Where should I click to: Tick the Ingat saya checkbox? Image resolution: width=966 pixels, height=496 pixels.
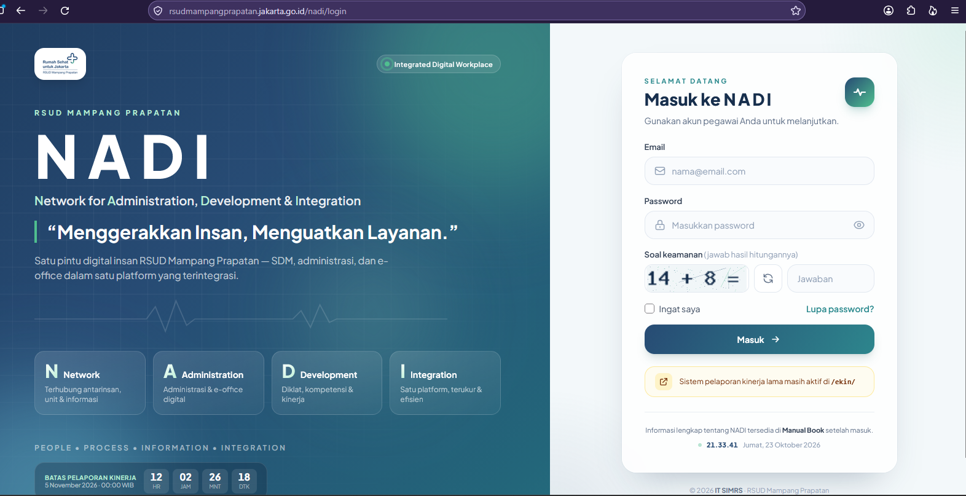(650, 309)
